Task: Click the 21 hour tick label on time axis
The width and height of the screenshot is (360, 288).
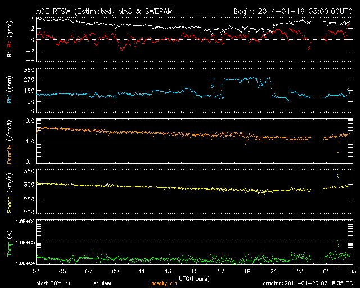Action: point(273,271)
